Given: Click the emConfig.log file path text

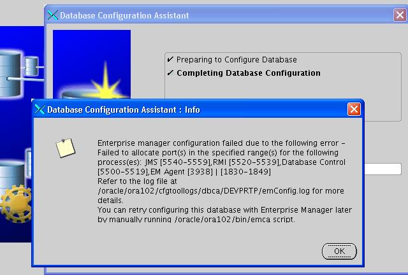Looking at the screenshot, I should point(204,191).
